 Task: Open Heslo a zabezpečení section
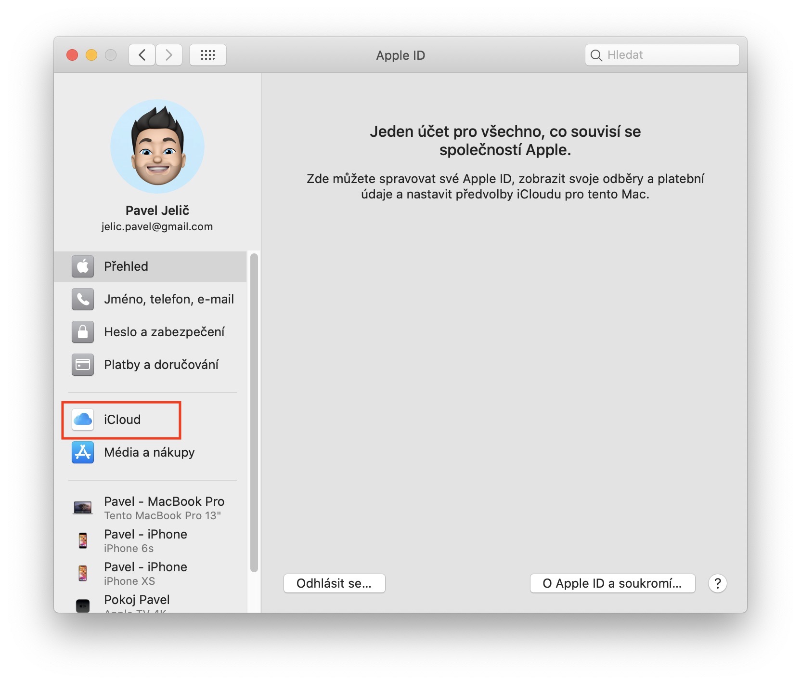pyautogui.click(x=150, y=332)
